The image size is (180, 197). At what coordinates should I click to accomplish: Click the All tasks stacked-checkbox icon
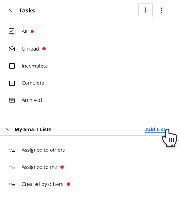12,32
